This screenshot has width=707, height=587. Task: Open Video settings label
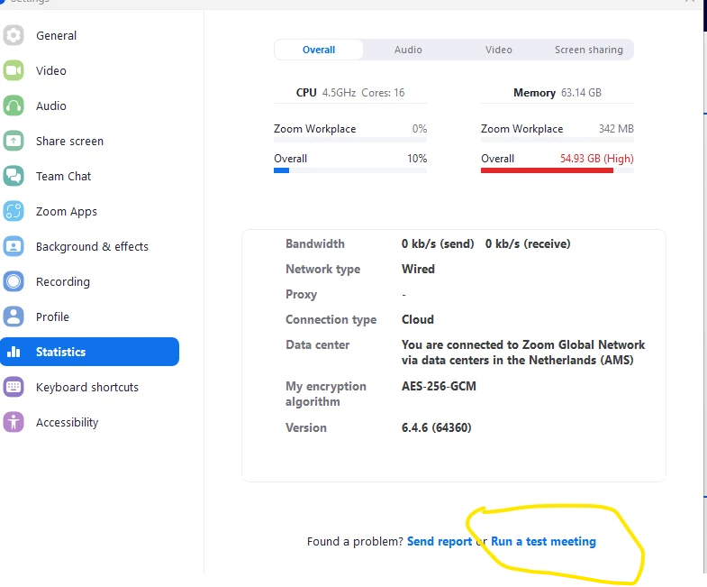(x=51, y=71)
